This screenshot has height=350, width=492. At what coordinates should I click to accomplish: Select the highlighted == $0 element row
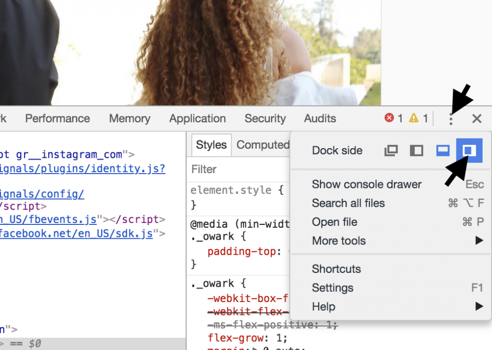coord(93,344)
